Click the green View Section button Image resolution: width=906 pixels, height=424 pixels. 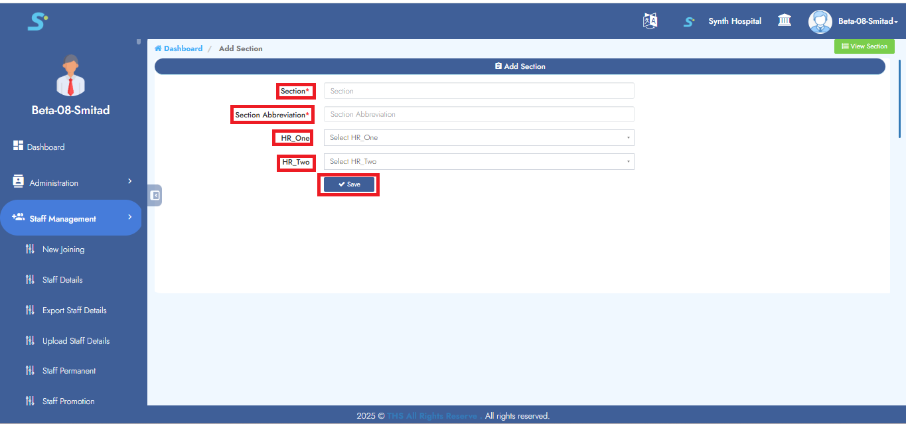pyautogui.click(x=864, y=46)
